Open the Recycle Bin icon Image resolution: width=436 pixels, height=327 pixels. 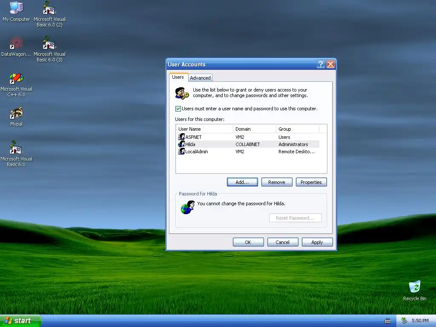pos(415,290)
